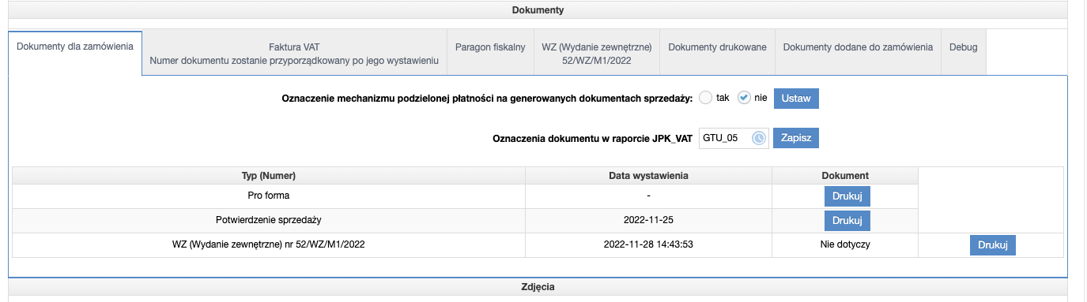The height and width of the screenshot is (302, 1087).
Task: Focus the GTU_05 JPK_VAT input field
Action: 734,138
